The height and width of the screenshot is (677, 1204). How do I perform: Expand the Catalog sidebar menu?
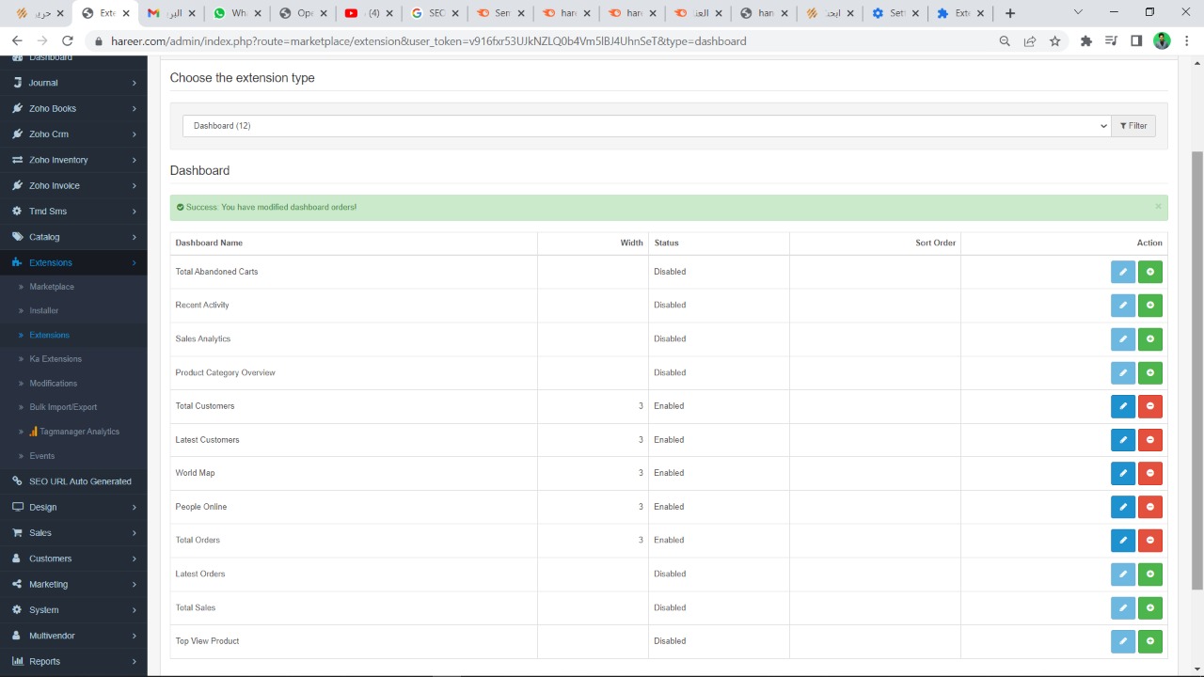coord(73,237)
